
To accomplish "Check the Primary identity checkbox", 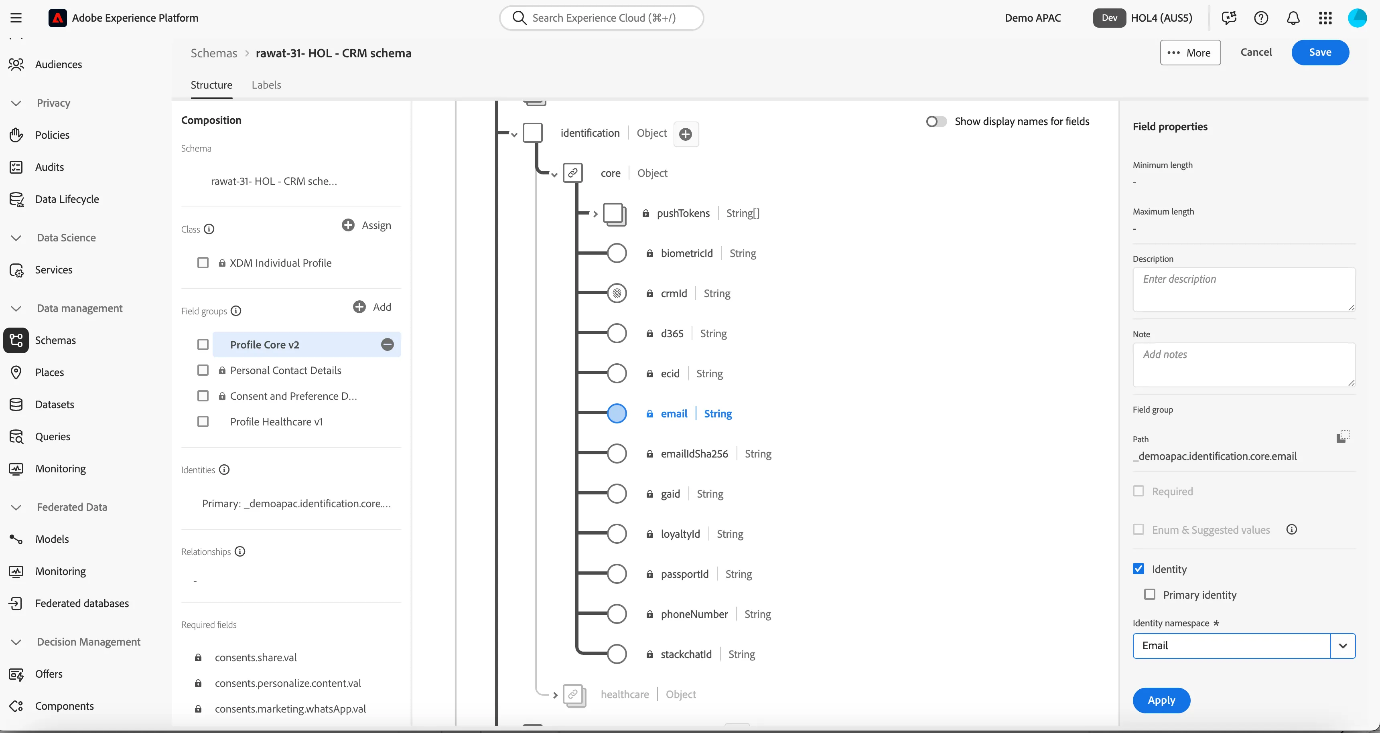I will 1150,594.
